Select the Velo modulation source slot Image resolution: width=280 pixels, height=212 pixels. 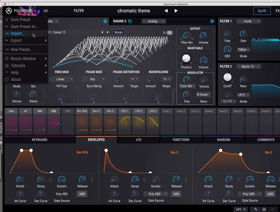point(11,121)
